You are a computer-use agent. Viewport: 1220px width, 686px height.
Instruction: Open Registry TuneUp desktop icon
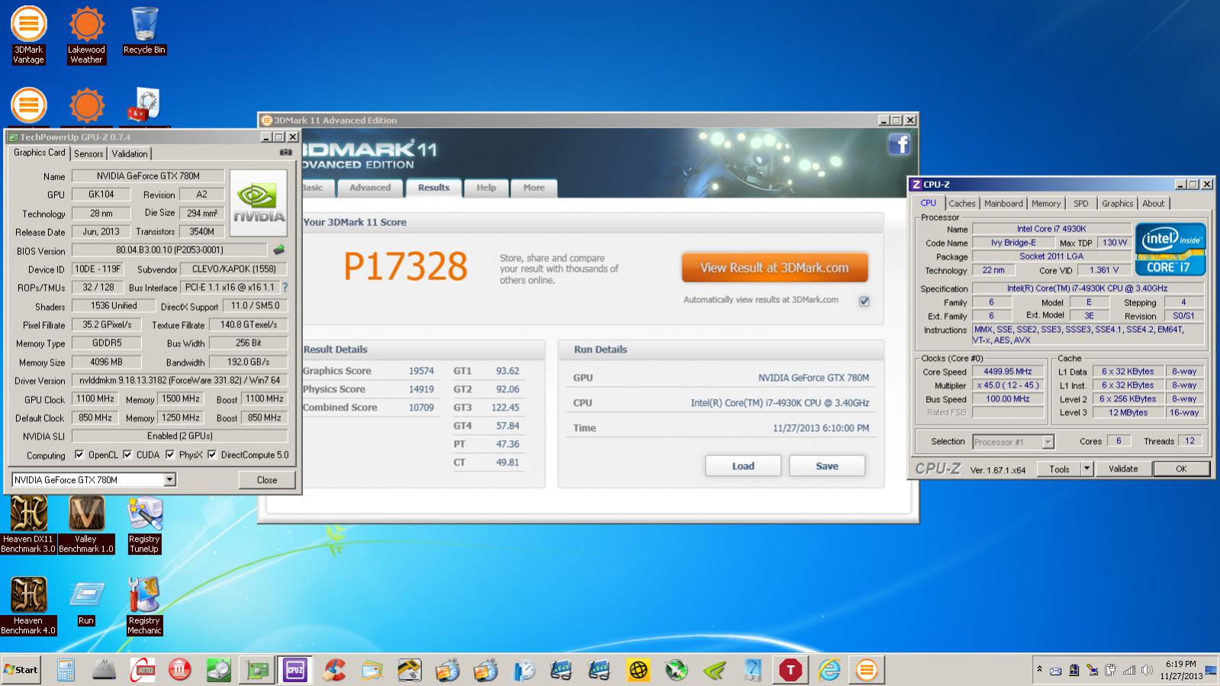coord(144,524)
